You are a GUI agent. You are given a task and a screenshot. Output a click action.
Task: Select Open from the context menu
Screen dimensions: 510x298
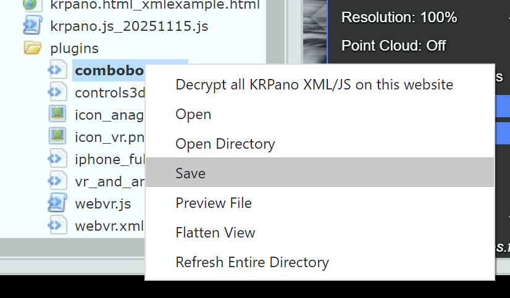tap(193, 114)
